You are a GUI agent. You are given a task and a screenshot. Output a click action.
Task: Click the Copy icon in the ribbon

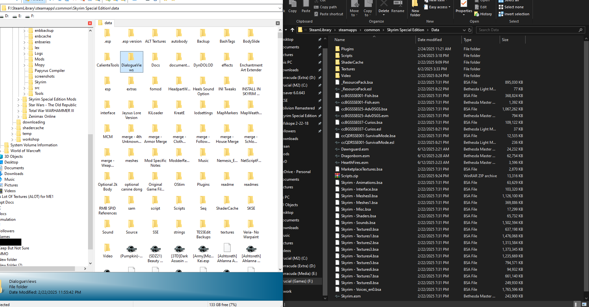click(x=292, y=7)
